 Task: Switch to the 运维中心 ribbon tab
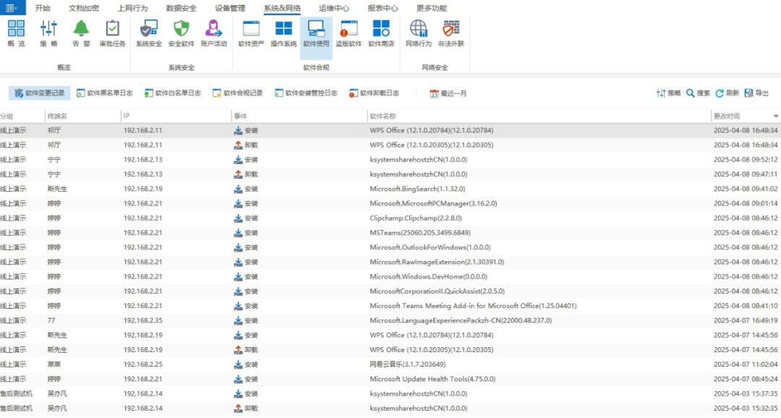point(336,8)
